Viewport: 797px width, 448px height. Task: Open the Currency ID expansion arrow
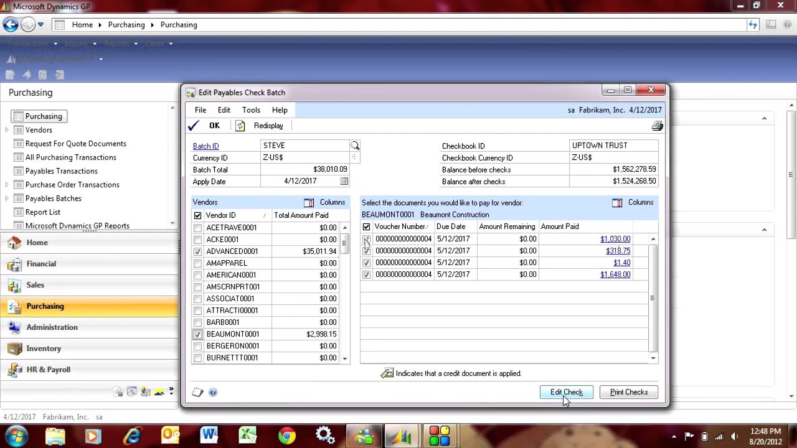[355, 157]
